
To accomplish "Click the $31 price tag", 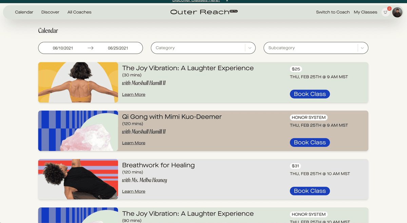I will click(x=295, y=166).
